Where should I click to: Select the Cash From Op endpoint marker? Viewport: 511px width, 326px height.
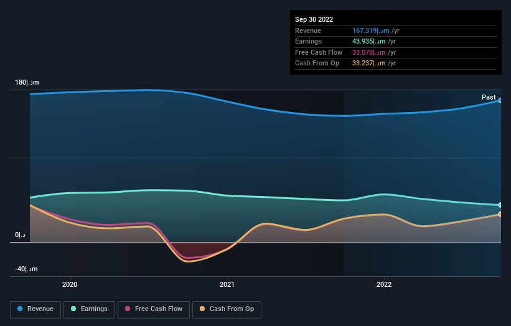(x=500, y=214)
